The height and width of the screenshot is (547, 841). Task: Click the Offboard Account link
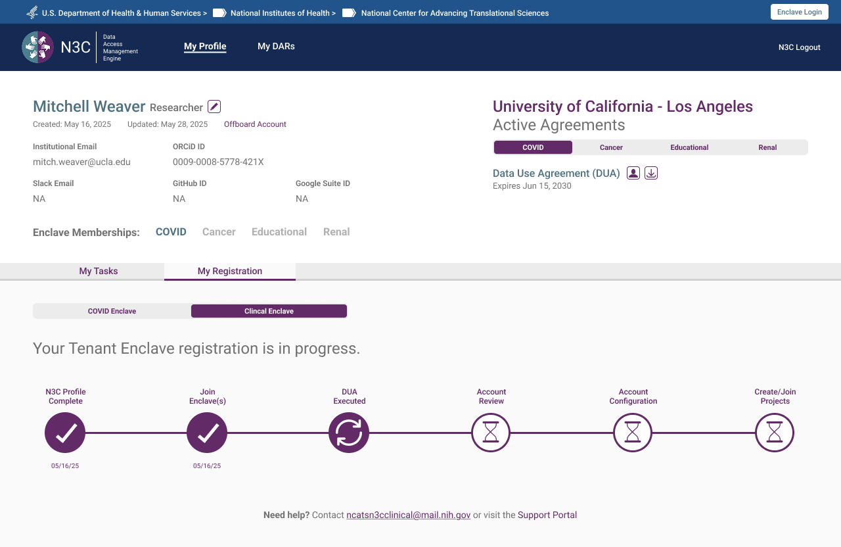click(255, 124)
